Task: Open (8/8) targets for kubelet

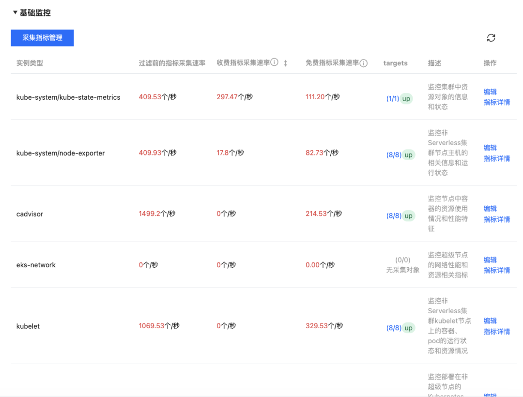Action: pos(394,328)
